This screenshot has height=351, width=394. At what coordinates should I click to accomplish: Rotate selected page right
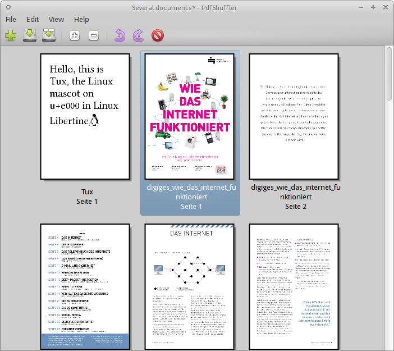[138, 36]
